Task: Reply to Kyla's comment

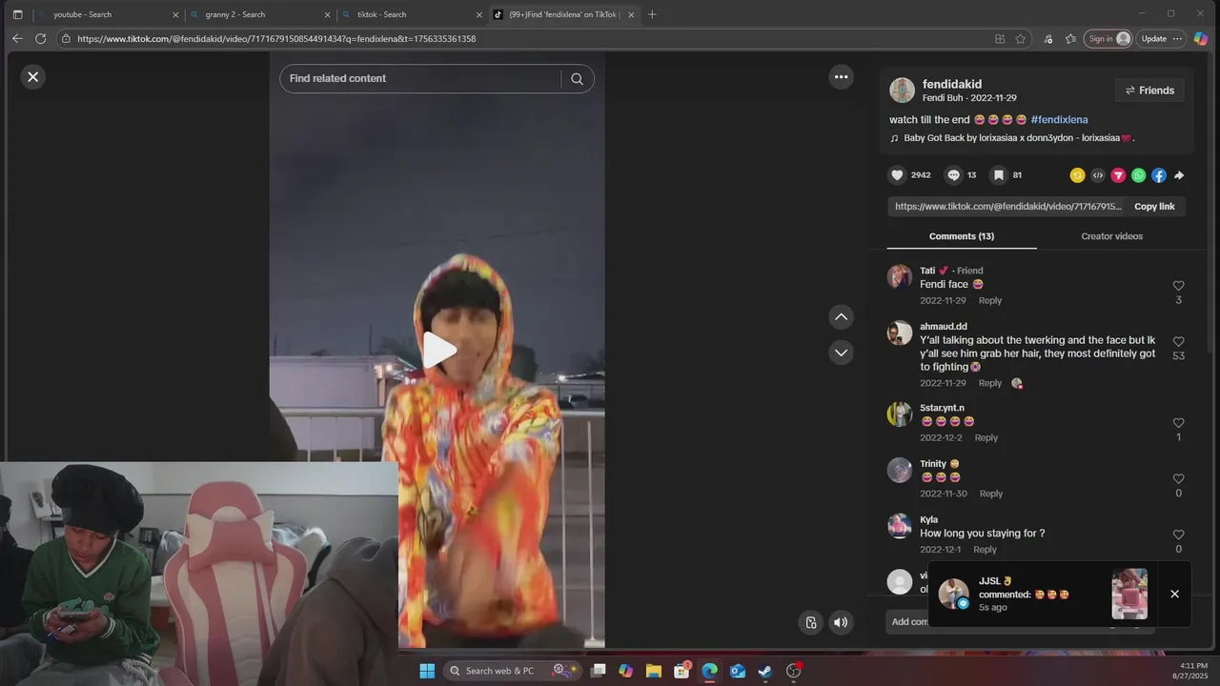Action: pos(985,550)
